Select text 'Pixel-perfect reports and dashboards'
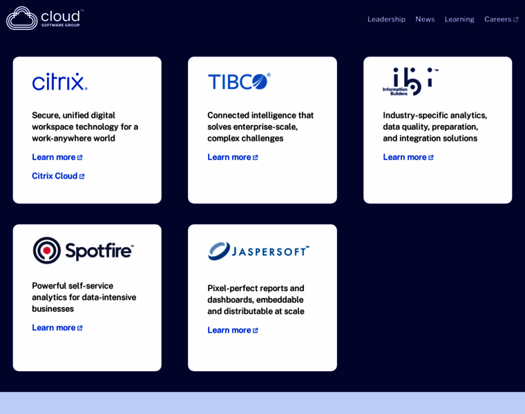 coord(256,294)
